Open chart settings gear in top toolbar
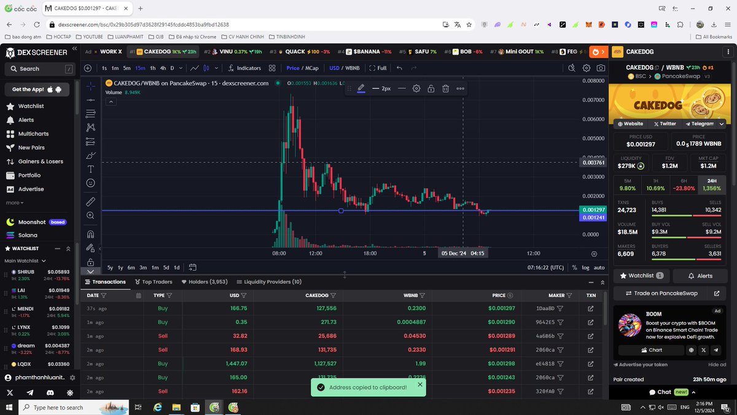Screen dimensions: 737x415 click(587, 68)
